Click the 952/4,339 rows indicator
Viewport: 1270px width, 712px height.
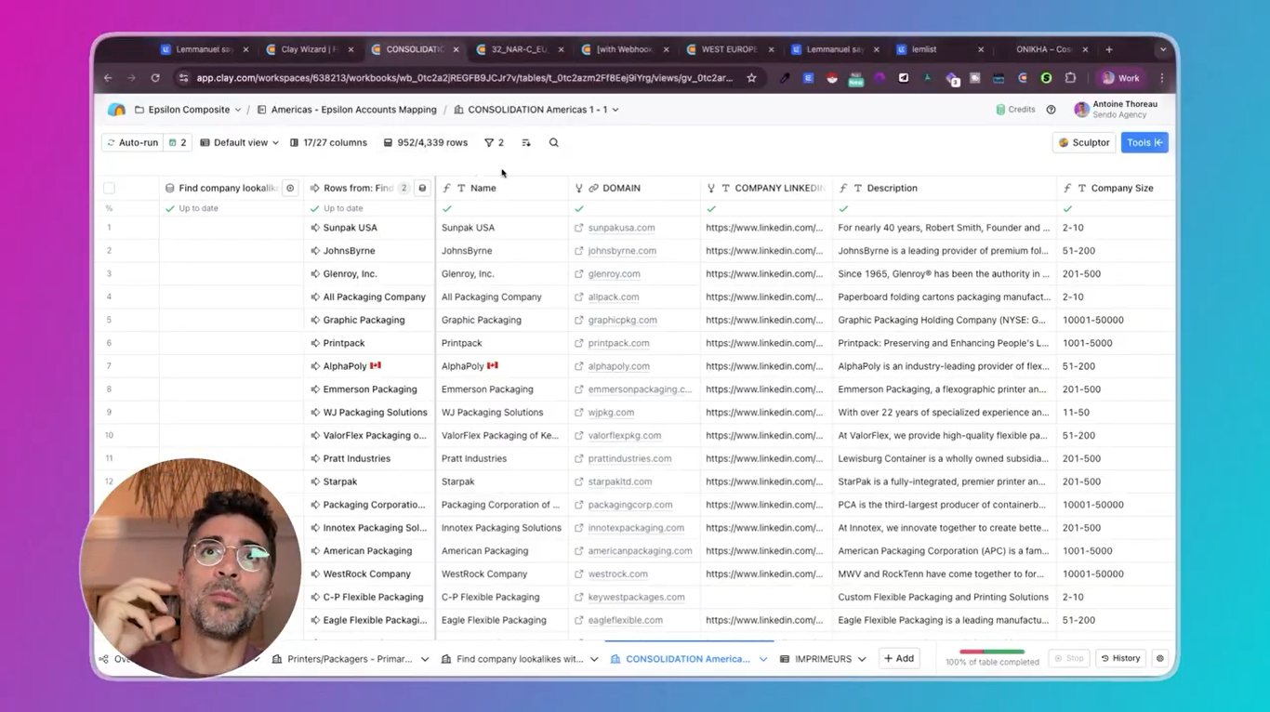pyautogui.click(x=426, y=143)
